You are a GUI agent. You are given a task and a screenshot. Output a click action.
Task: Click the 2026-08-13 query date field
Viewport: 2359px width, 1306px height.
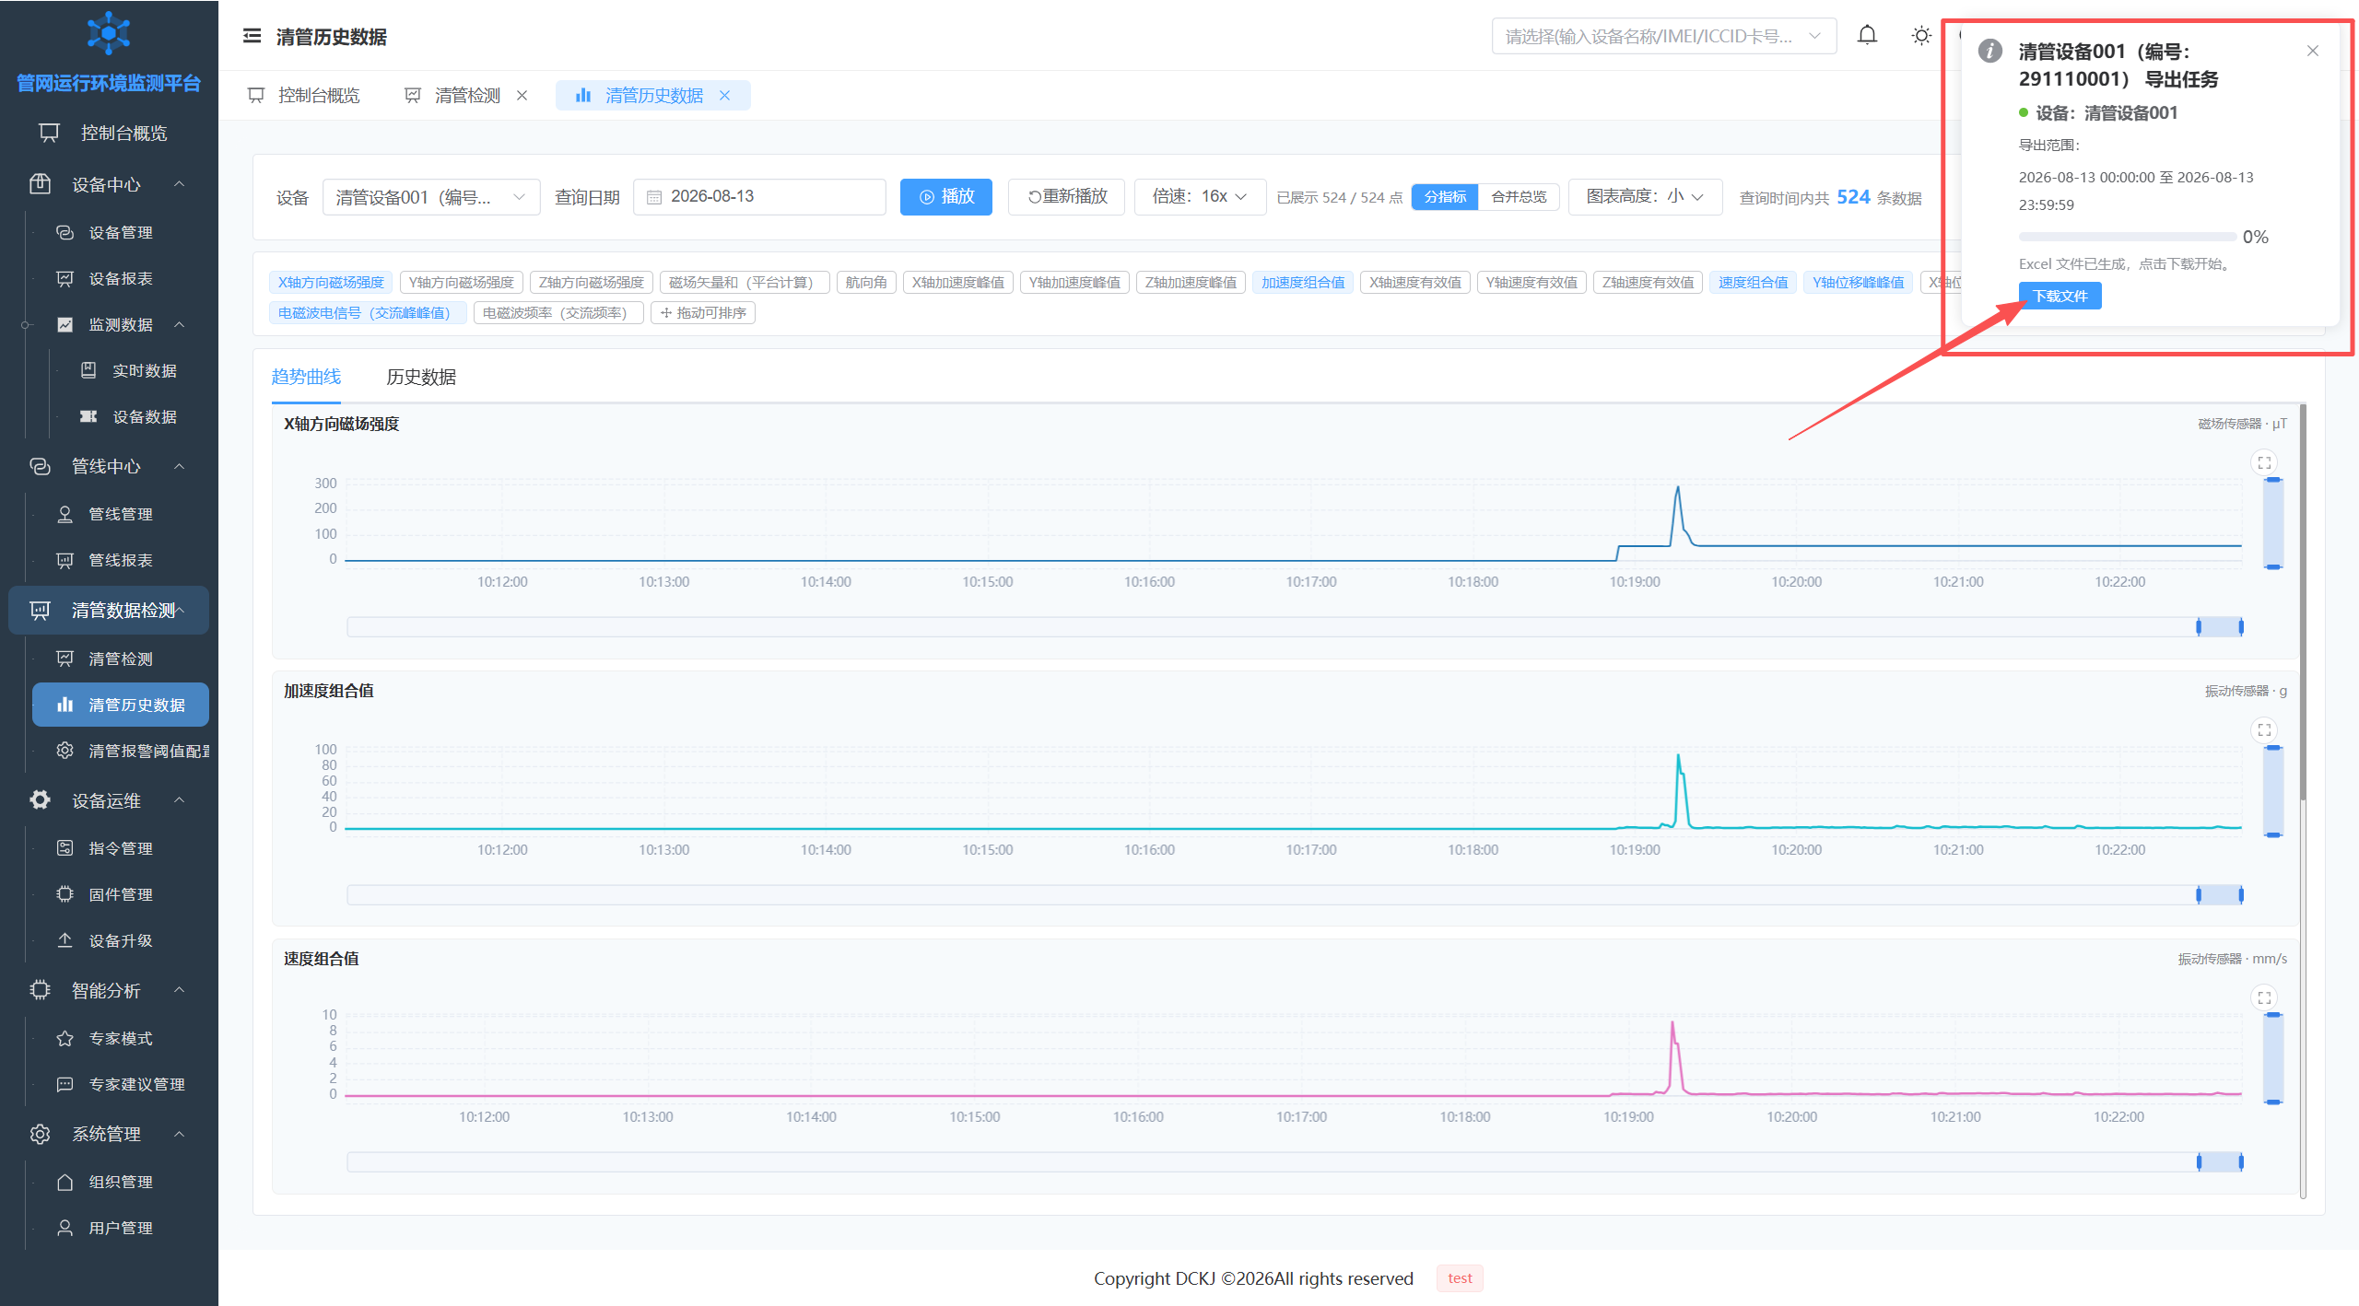pos(759,197)
